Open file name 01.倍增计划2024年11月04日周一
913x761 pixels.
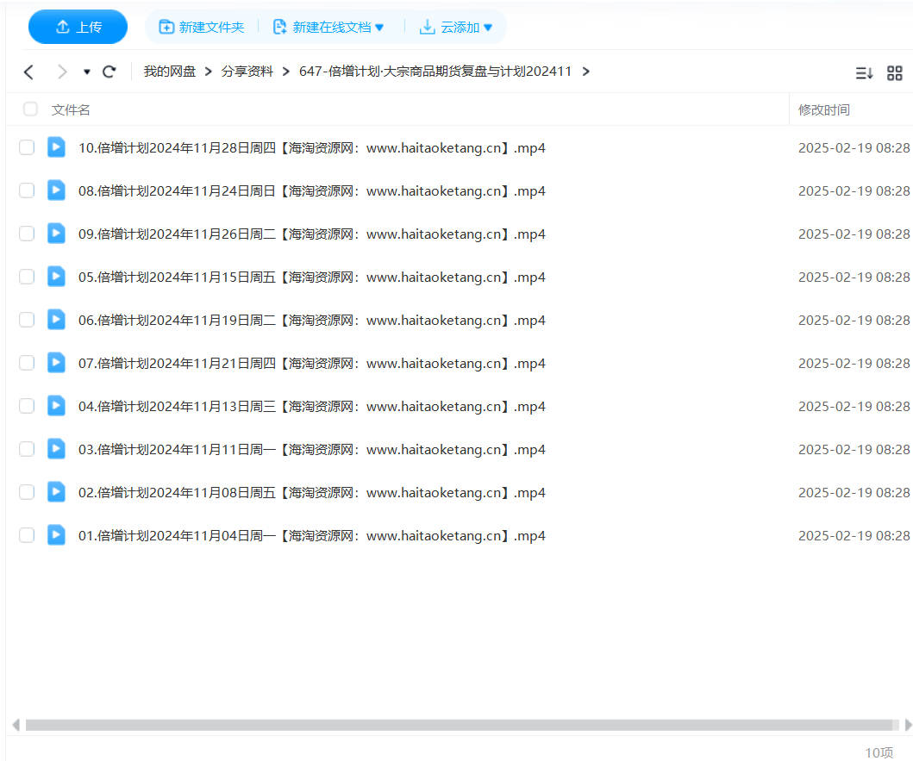tap(312, 536)
